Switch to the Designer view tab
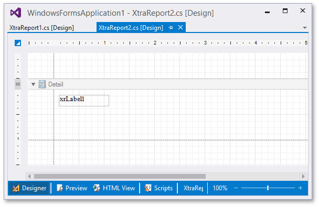319x207 pixels. pos(29,188)
